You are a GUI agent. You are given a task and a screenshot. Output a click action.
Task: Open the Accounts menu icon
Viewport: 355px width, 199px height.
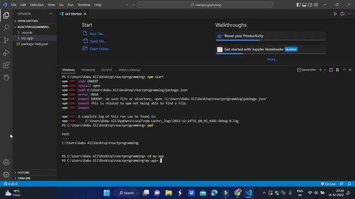tap(6, 162)
